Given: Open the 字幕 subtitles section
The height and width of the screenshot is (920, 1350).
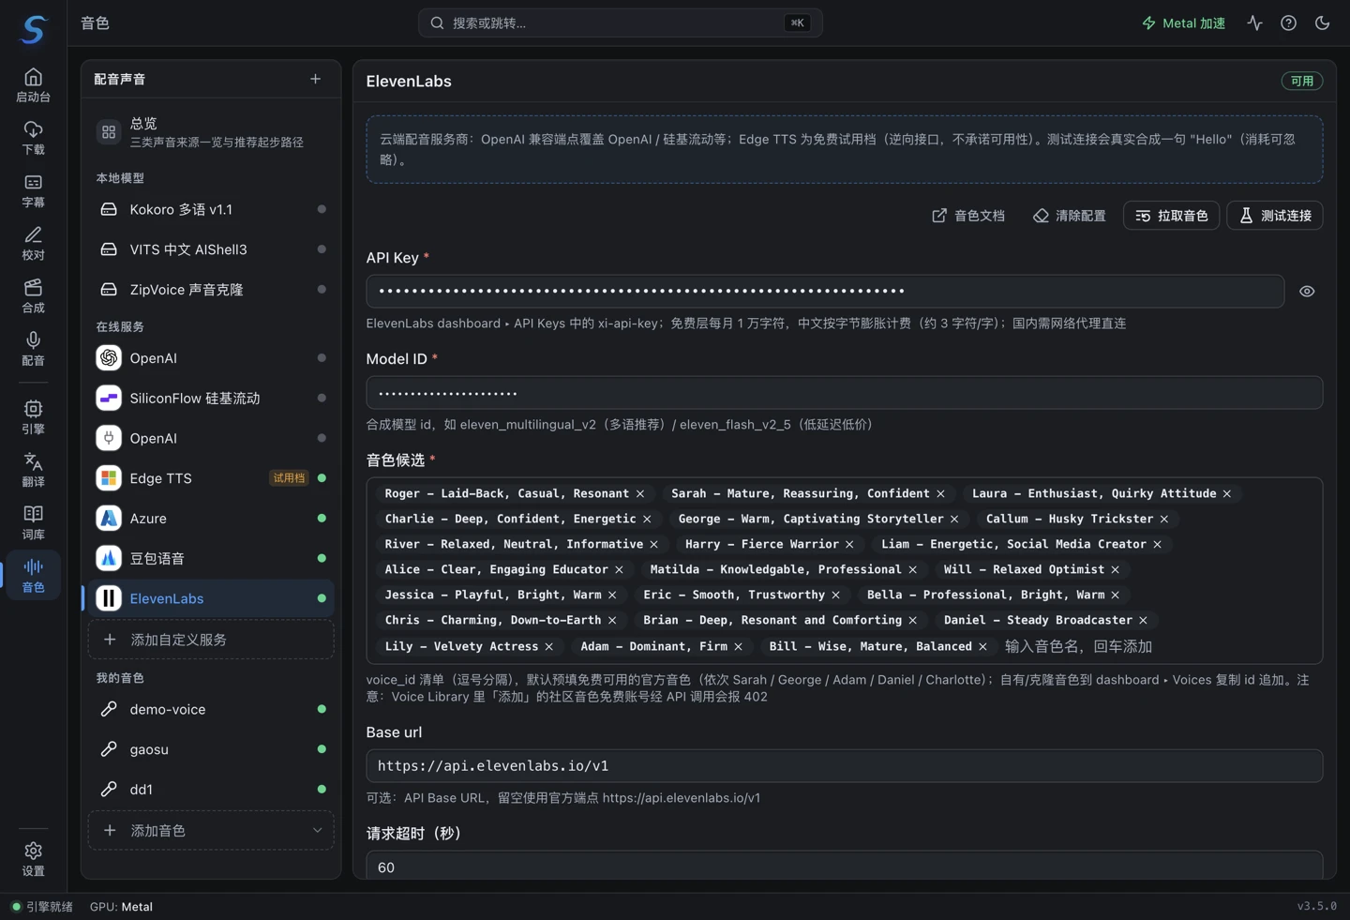Looking at the screenshot, I should (33, 190).
